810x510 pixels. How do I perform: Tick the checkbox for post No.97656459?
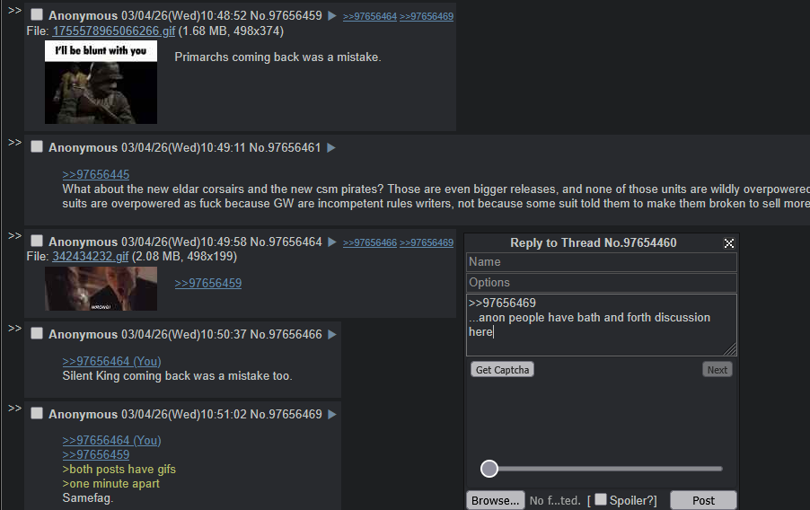pos(37,15)
